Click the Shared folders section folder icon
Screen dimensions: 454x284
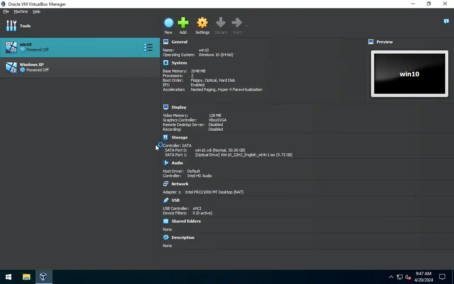click(166, 221)
